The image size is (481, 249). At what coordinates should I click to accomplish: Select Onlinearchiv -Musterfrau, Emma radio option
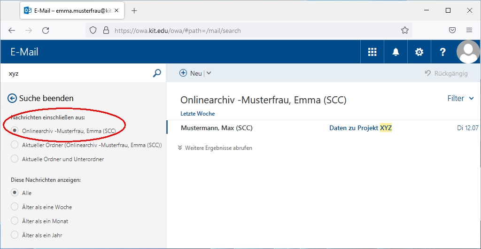click(x=15, y=131)
